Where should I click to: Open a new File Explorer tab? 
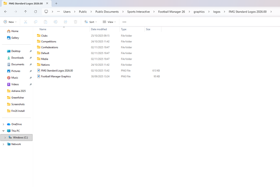pyautogui.click(x=56, y=3)
